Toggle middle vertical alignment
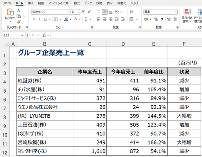Screen dimensions: 202x157 point(105,12)
